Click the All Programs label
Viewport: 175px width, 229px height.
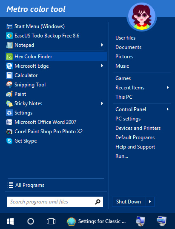point(30,185)
